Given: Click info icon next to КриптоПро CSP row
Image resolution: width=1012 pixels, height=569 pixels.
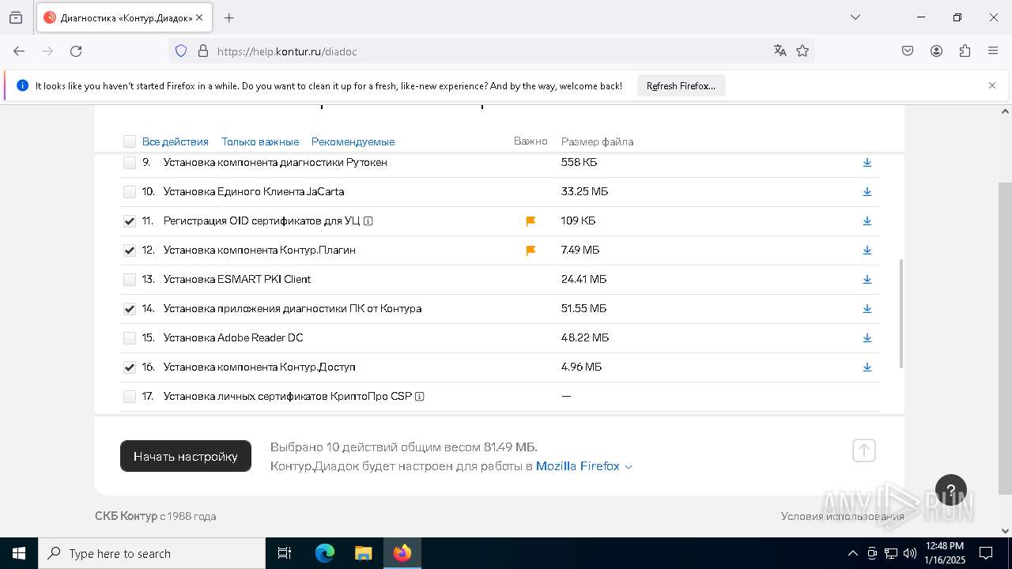Looking at the screenshot, I should pyautogui.click(x=420, y=397).
